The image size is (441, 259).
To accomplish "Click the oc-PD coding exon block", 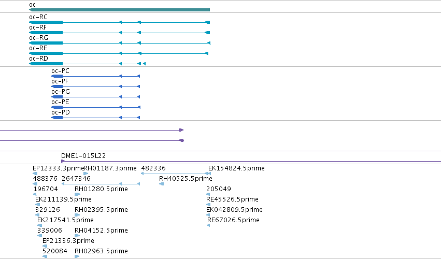I will (57, 118).
